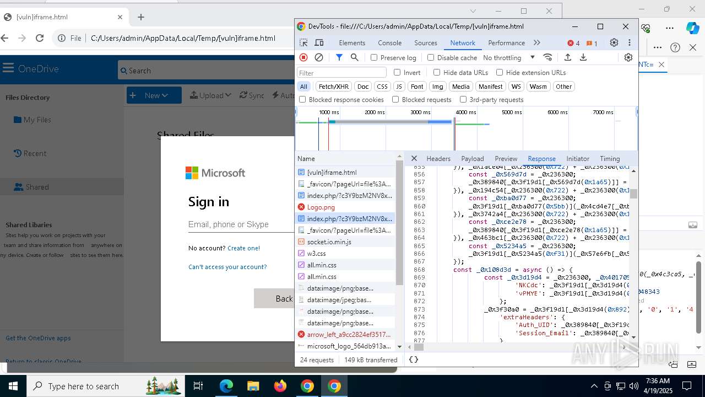
Task: Open network conditions Wi-Fi icon
Action: coord(547,57)
